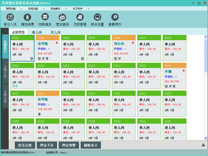The image size is (208, 156).
Task: Click the 押金预警 button
Action: point(69,145)
